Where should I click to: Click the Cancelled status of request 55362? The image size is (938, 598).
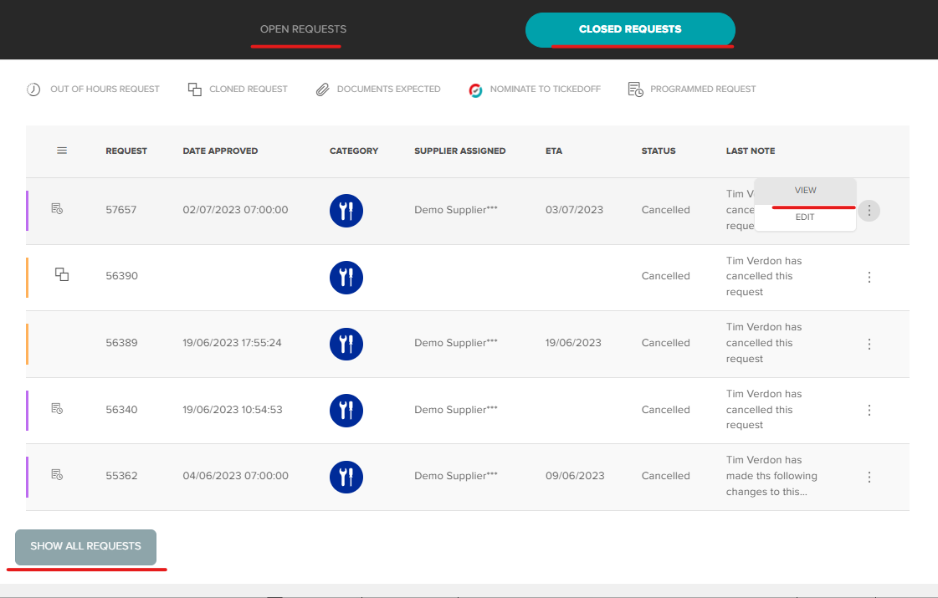click(x=666, y=475)
